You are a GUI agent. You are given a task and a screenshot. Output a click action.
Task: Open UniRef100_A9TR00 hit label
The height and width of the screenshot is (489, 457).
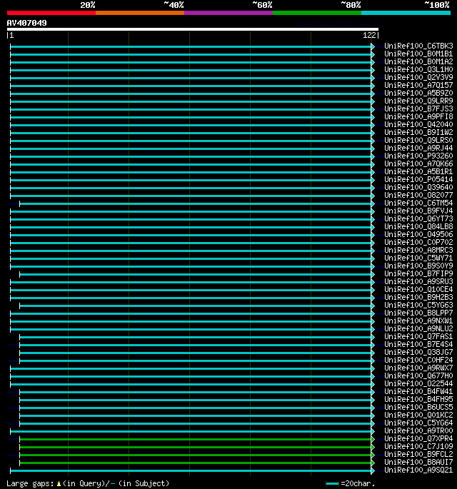[418, 431]
